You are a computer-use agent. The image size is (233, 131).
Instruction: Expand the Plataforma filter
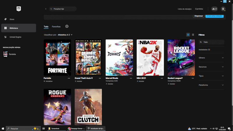tap(211, 85)
